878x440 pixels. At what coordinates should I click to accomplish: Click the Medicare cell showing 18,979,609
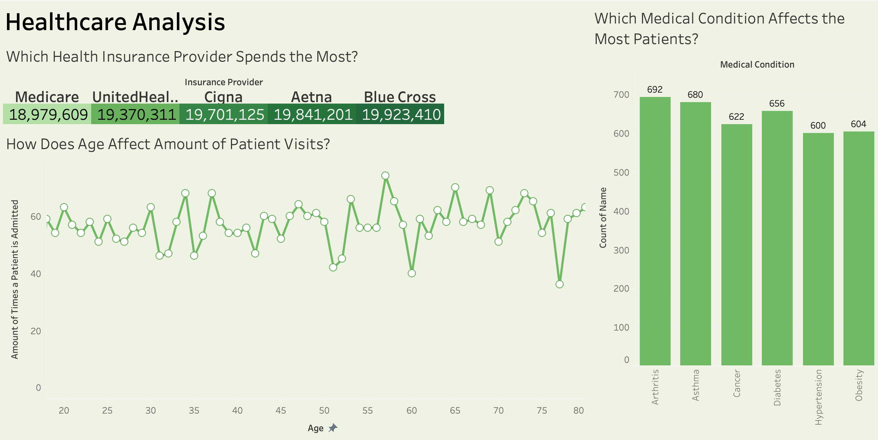[47, 114]
